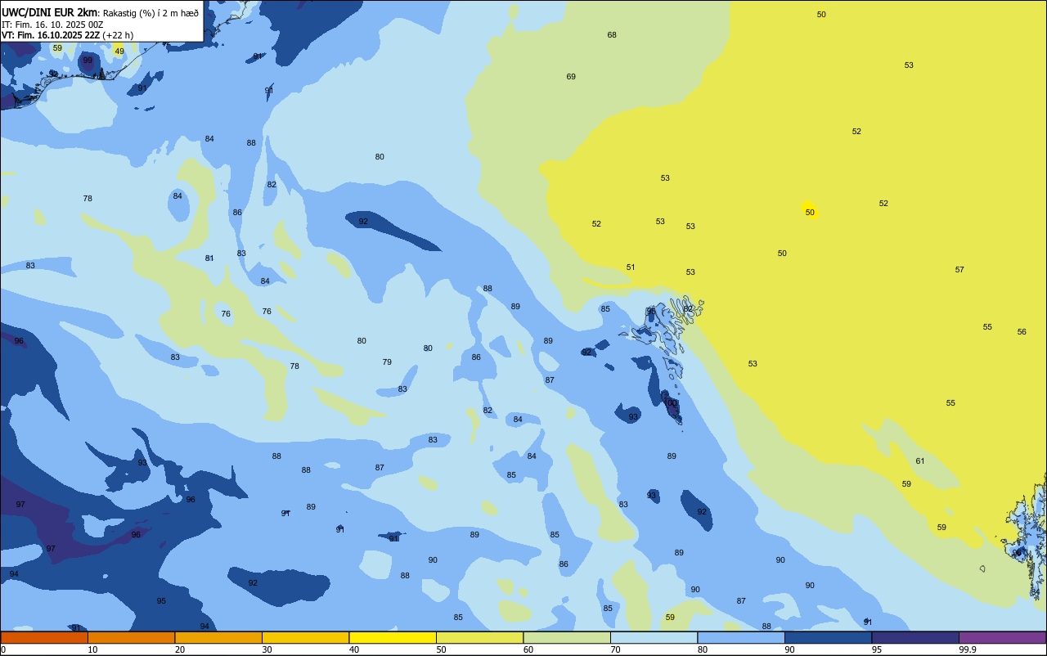The width and height of the screenshot is (1047, 656).
Task: Click the humidity value '51' on the map
Action: tap(631, 267)
